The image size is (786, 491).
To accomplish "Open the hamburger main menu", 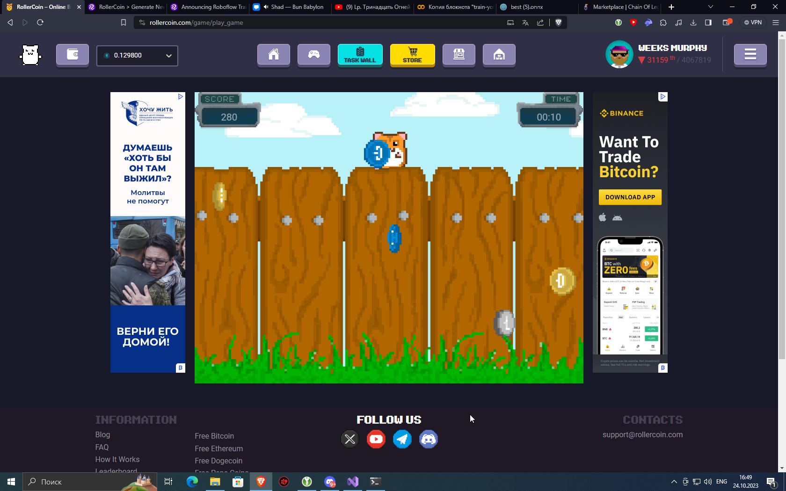I will pos(750,55).
